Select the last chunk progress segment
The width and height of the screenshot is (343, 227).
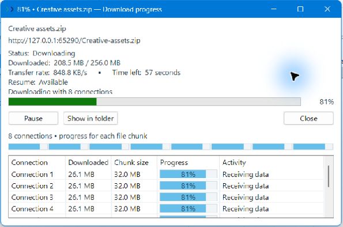(x=313, y=146)
